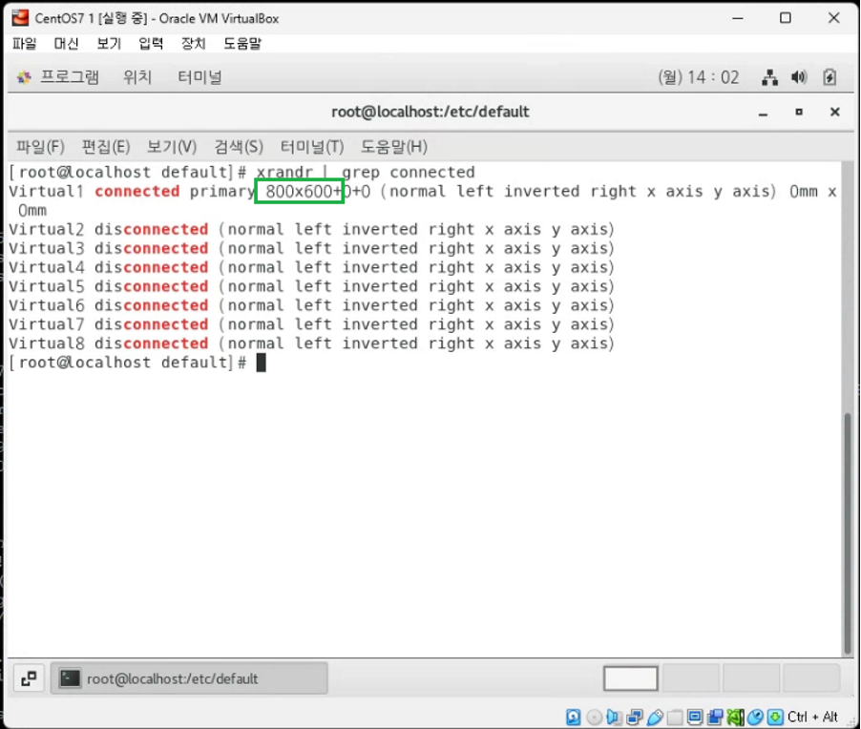The height and width of the screenshot is (729, 861).
Task: Open the 위치 places menu
Action: [x=137, y=77]
